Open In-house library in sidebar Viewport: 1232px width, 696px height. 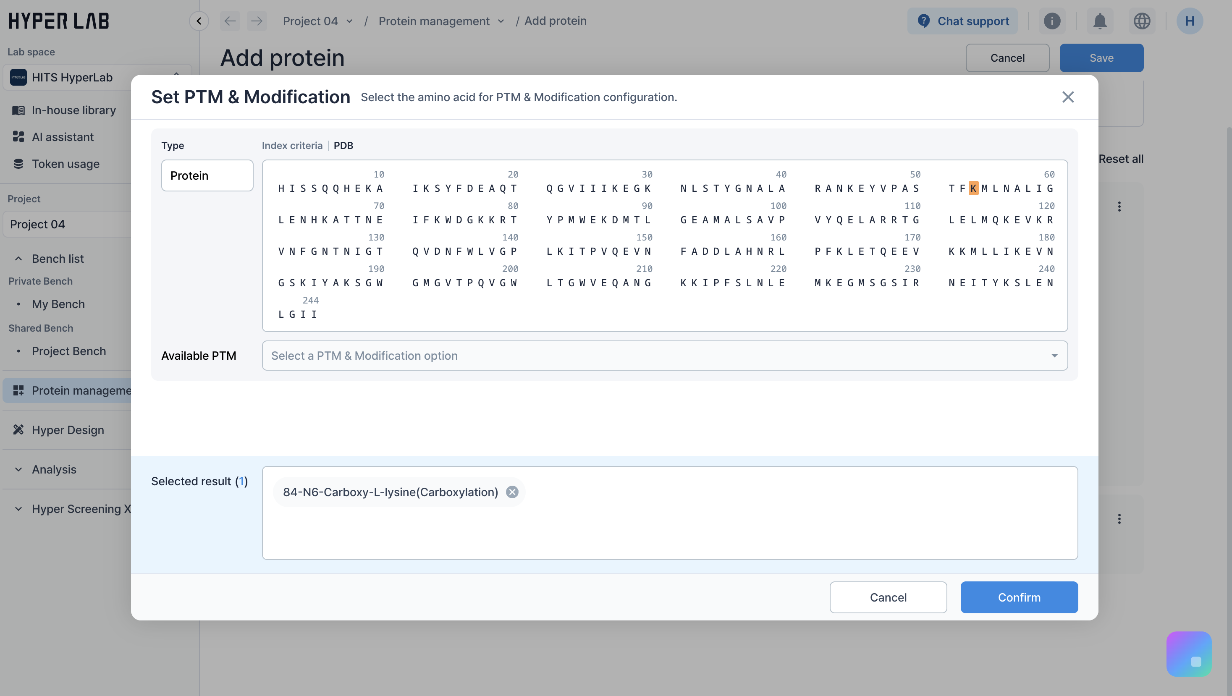[73, 110]
